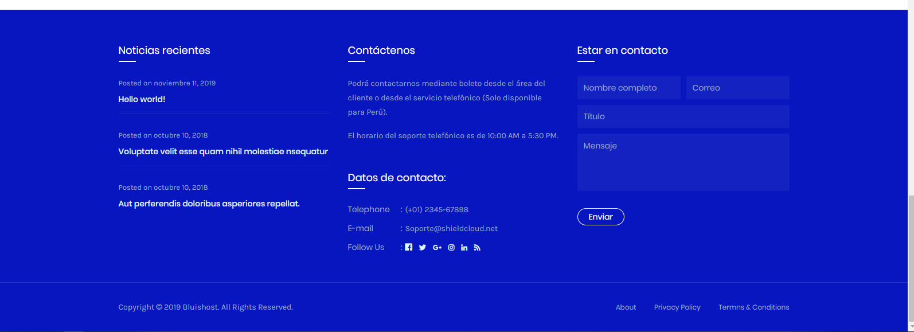Click the E-mail label

[360, 228]
